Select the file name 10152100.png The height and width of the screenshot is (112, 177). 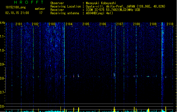tap(16, 7)
